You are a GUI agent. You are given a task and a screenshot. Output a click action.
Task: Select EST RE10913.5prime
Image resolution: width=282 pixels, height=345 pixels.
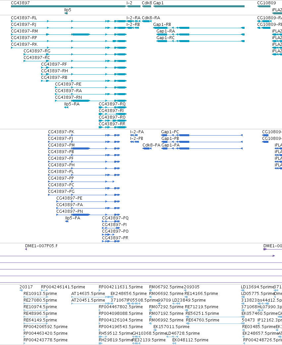coord(36,297)
